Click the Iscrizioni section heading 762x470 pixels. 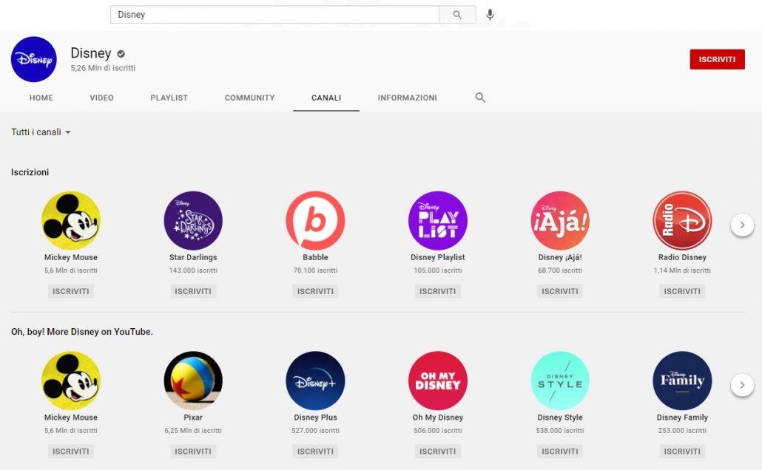[x=30, y=172]
